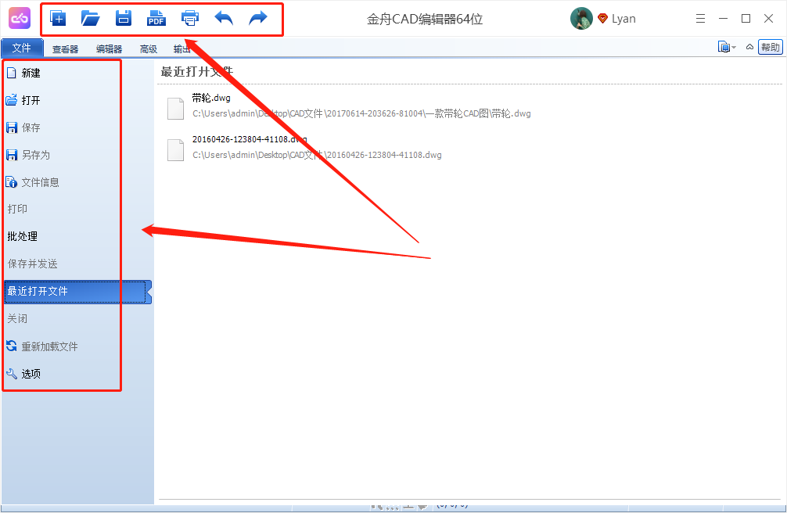Export to PDF with the PDF icon

156,19
